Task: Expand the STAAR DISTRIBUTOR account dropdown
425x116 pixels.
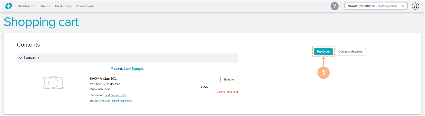Action: click(x=376, y=6)
